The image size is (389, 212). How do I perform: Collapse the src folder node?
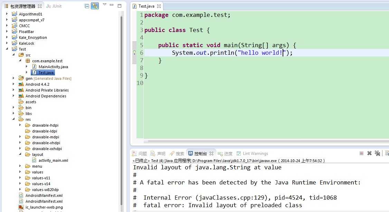tap(13, 55)
